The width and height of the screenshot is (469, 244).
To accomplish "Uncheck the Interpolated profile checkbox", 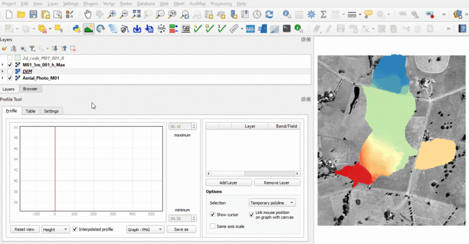I will click(x=74, y=229).
